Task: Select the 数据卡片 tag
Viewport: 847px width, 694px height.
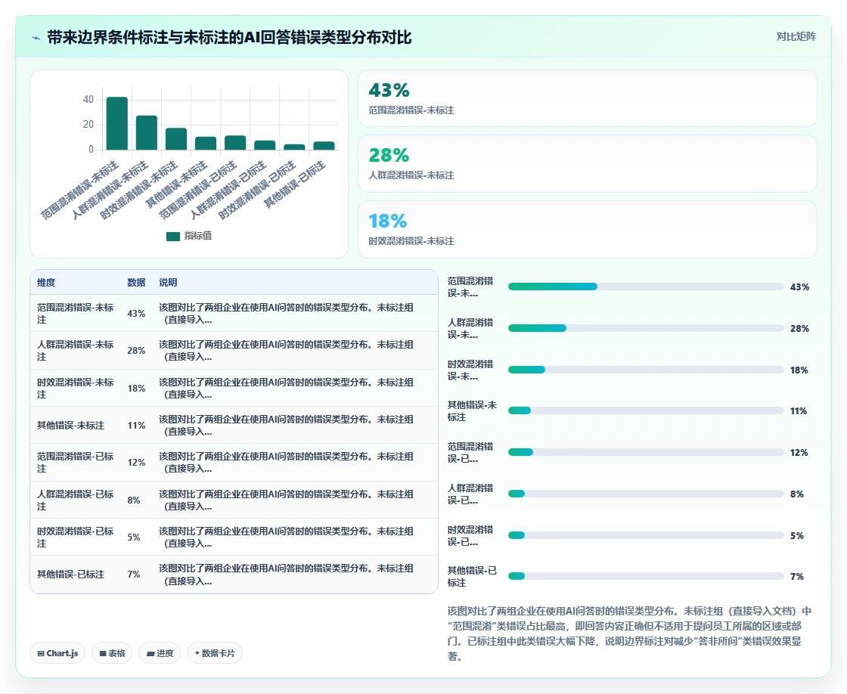Action: click(x=215, y=653)
